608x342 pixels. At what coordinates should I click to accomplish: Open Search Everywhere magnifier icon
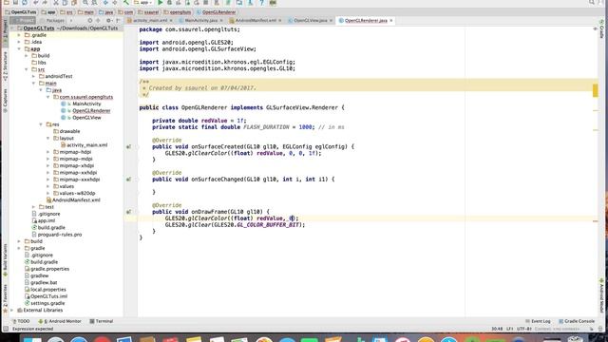tap(592, 2)
